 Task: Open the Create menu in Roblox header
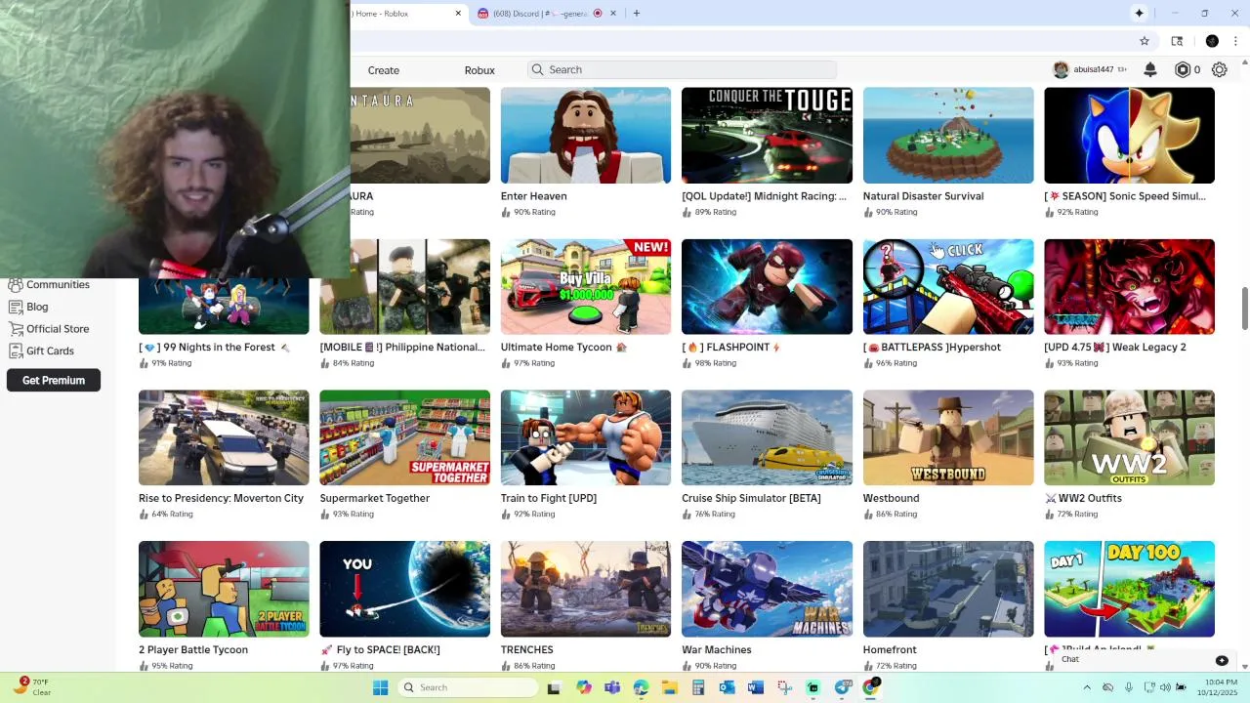[x=384, y=70]
